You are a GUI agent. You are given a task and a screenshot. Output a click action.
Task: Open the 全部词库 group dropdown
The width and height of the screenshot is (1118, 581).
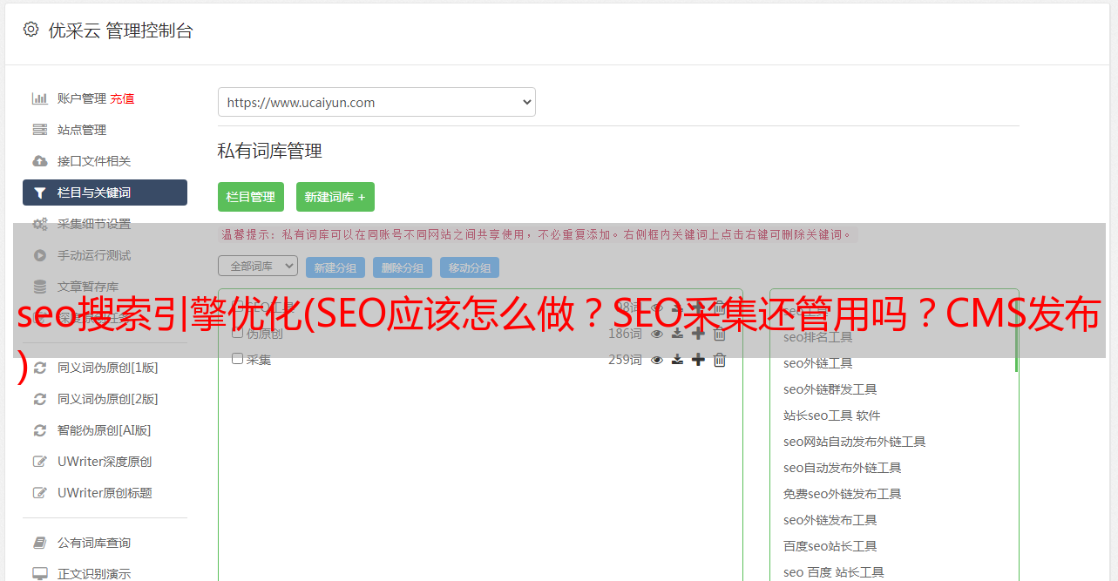coord(258,267)
